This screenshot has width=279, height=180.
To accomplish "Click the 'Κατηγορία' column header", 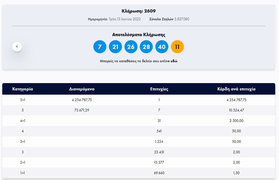I will point(23,89).
